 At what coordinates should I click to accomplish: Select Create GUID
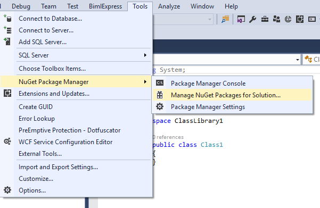(x=76, y=106)
